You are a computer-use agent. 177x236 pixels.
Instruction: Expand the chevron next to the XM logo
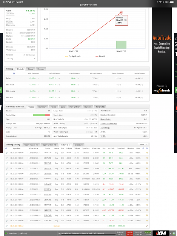(x=171, y=233)
